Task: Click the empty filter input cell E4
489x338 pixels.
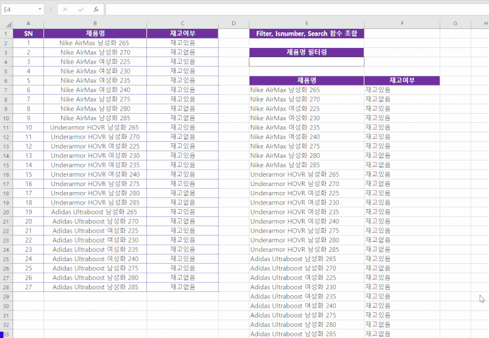Action: click(307, 62)
